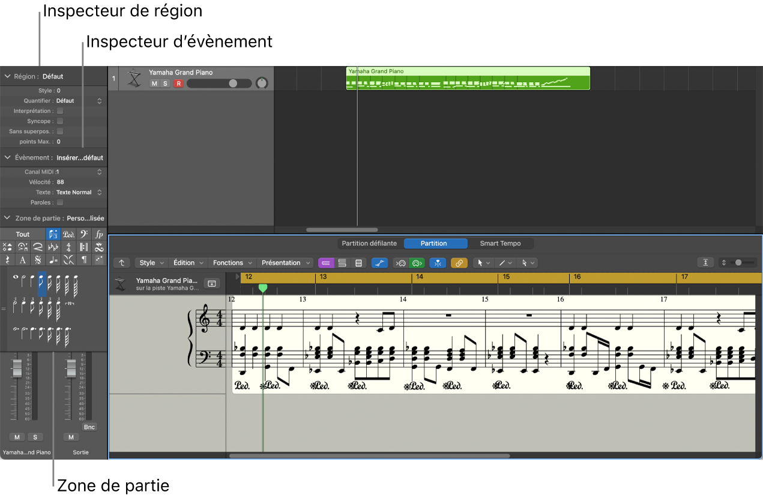Switch to the Smart Tempo tab
The image size is (763, 498).
(500, 244)
